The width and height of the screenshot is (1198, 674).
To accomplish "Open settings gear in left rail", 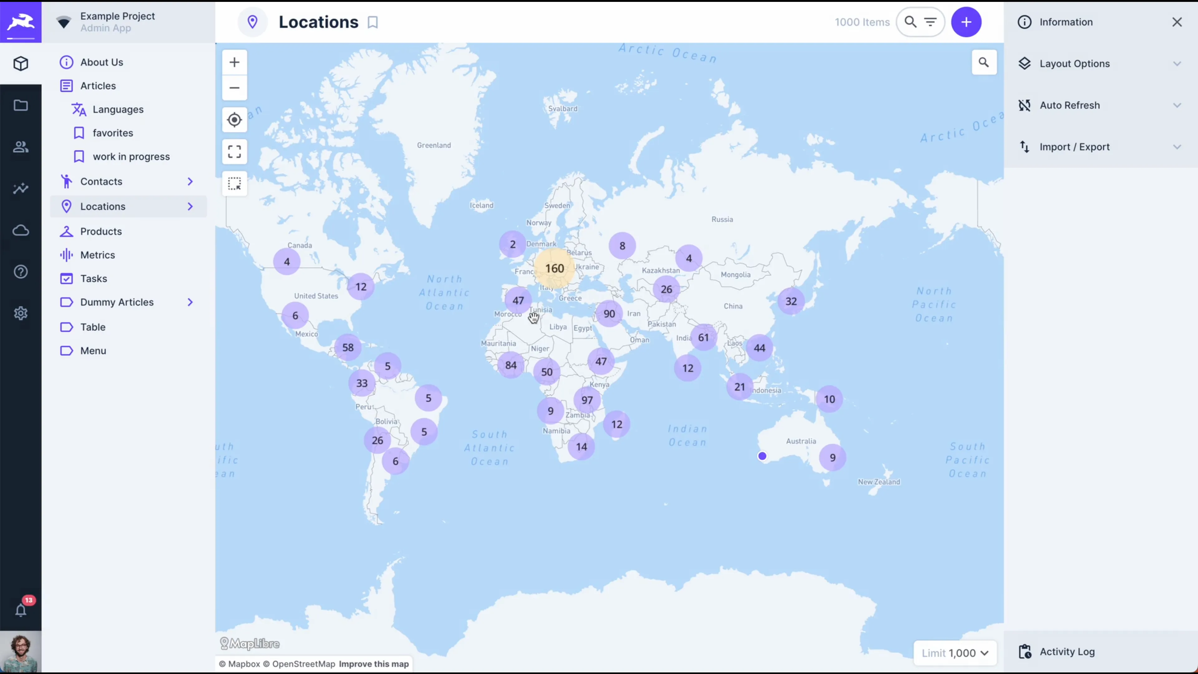I will pyautogui.click(x=21, y=313).
